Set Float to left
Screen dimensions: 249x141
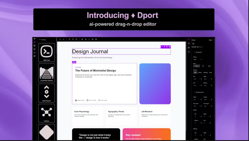click(203, 66)
